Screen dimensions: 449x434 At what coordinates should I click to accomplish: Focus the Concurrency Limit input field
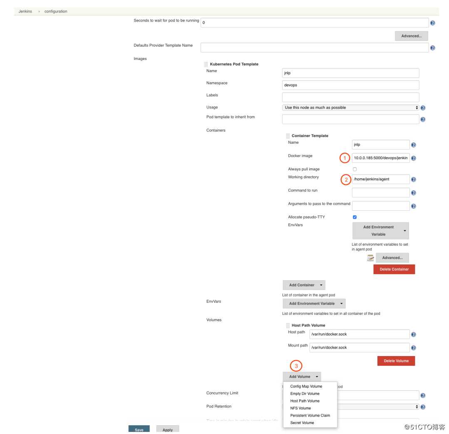[x=378, y=395]
